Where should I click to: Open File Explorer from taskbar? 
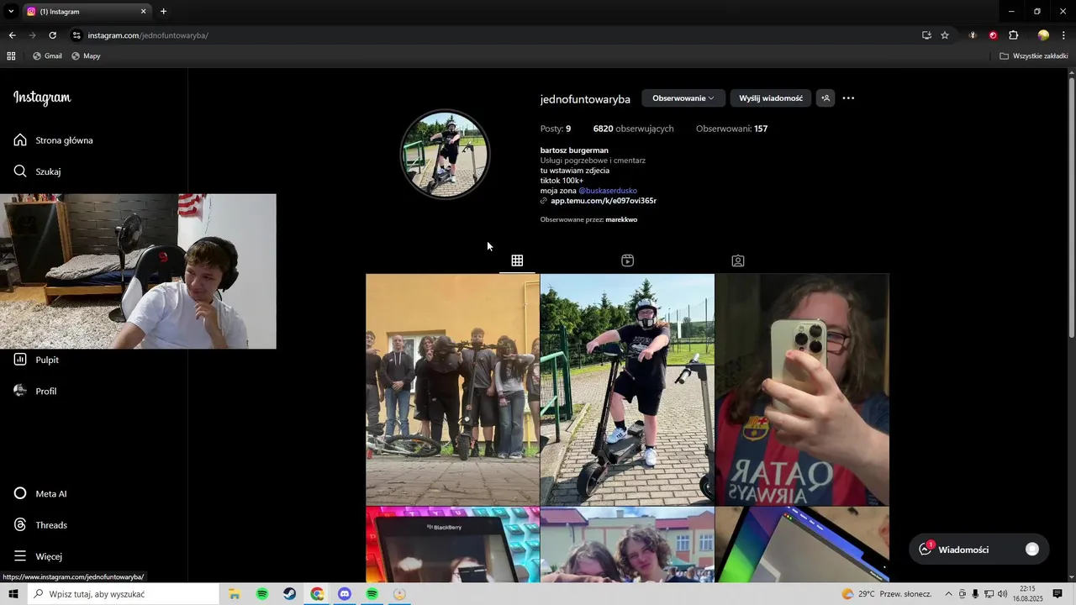coord(235,594)
